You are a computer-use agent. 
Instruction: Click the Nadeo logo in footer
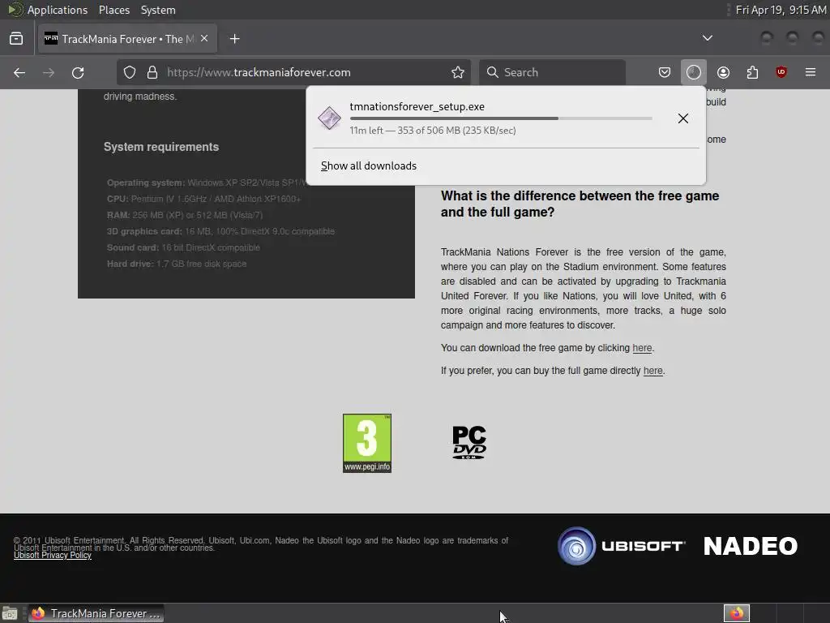click(750, 546)
